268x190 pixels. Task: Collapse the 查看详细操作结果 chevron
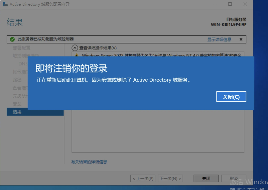click(x=75, y=48)
